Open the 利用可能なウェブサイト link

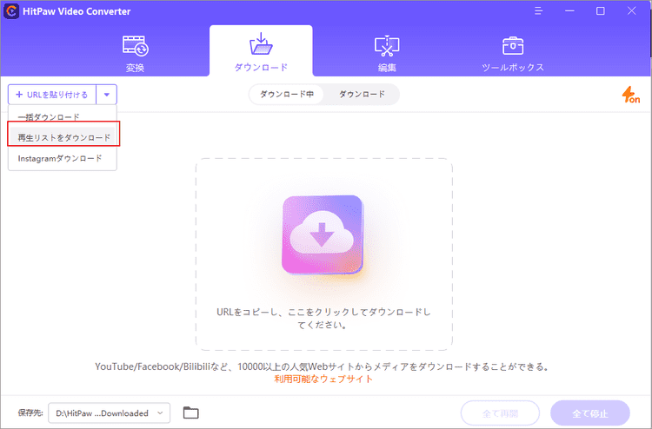(323, 379)
